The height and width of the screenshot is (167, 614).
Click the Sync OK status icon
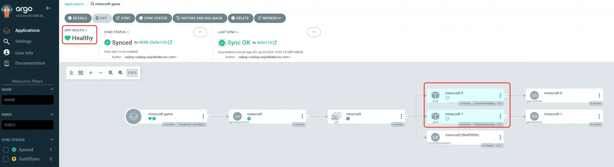click(x=222, y=42)
